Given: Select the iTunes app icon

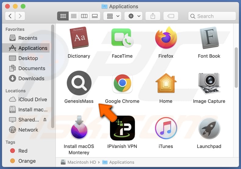Looking at the screenshot, I should click(166, 128).
